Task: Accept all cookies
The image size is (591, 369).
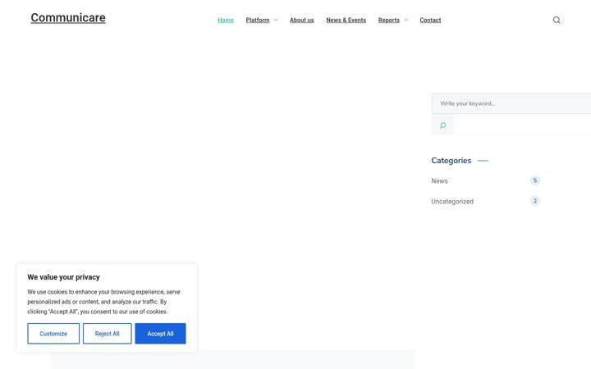Action: (x=160, y=334)
